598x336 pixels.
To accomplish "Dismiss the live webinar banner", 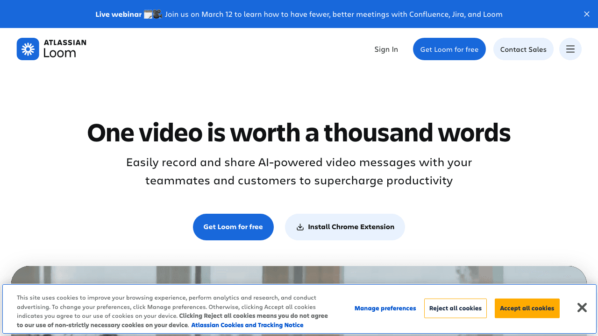I will tap(587, 14).
